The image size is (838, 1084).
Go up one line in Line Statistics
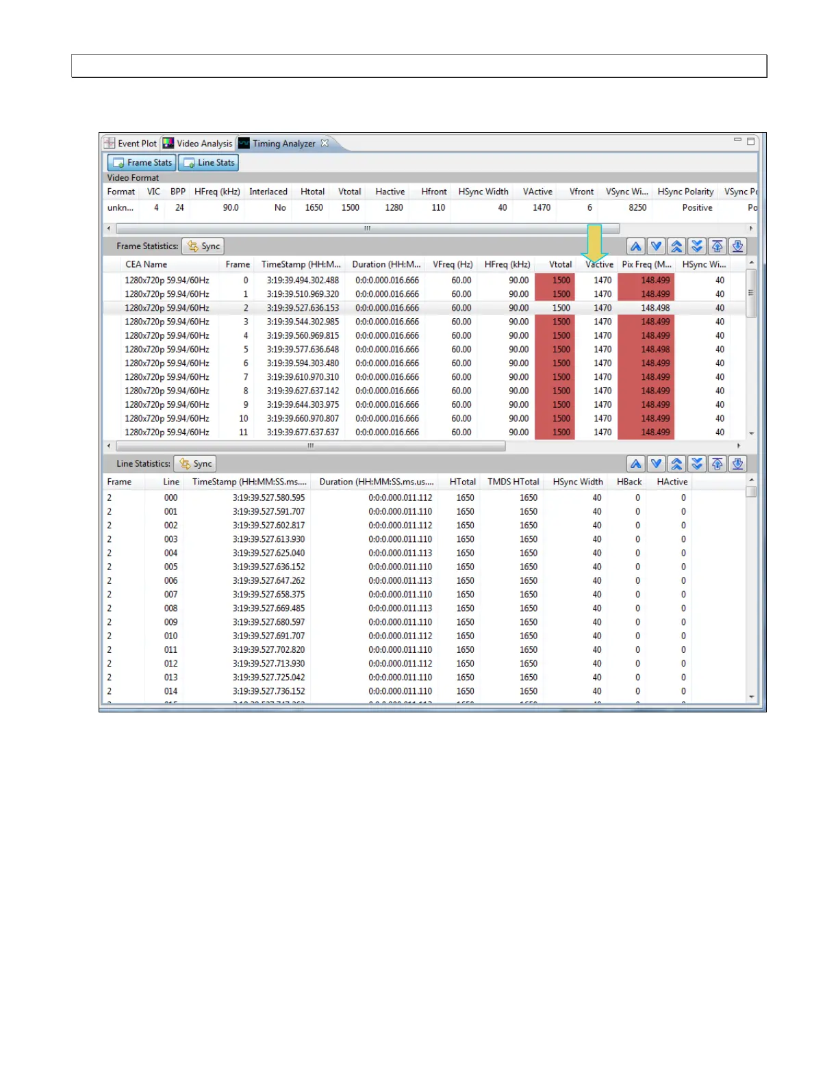point(636,464)
